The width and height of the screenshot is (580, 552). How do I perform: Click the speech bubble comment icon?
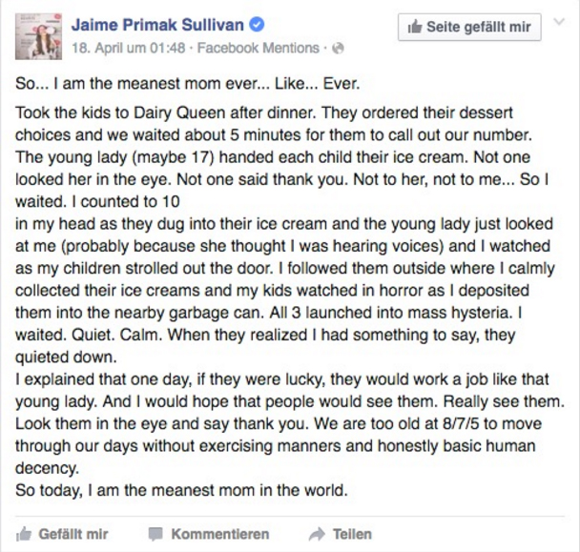(155, 535)
